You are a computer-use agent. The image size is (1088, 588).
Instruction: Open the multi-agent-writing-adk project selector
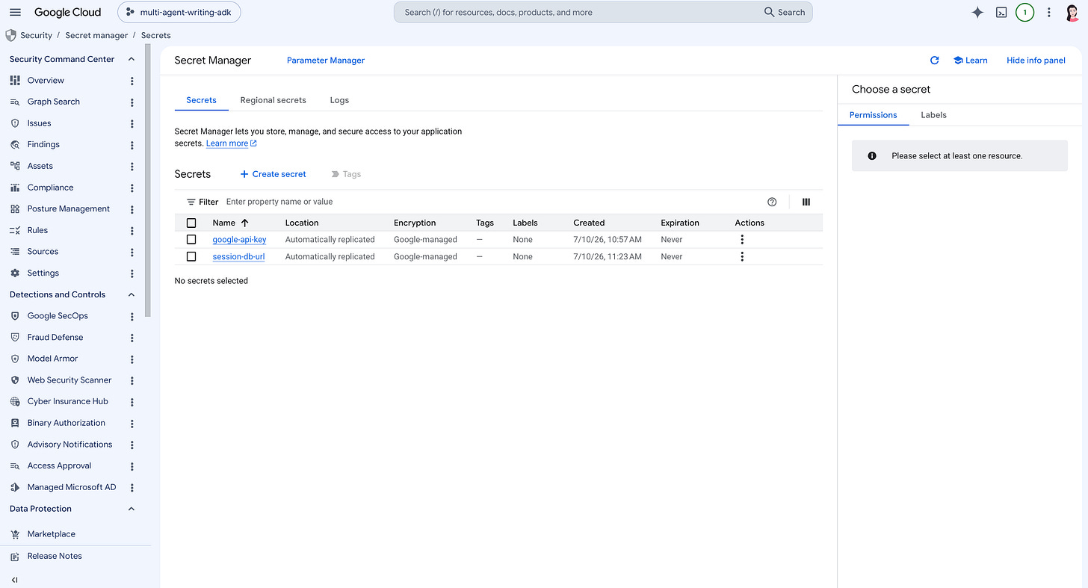pyautogui.click(x=179, y=12)
